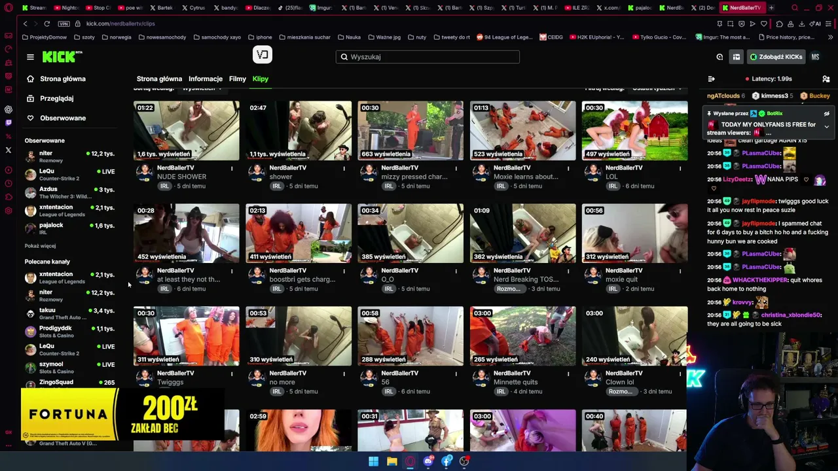The width and height of the screenshot is (838, 471).
Task: Open X in the Opera sidebar
Action: point(9,150)
